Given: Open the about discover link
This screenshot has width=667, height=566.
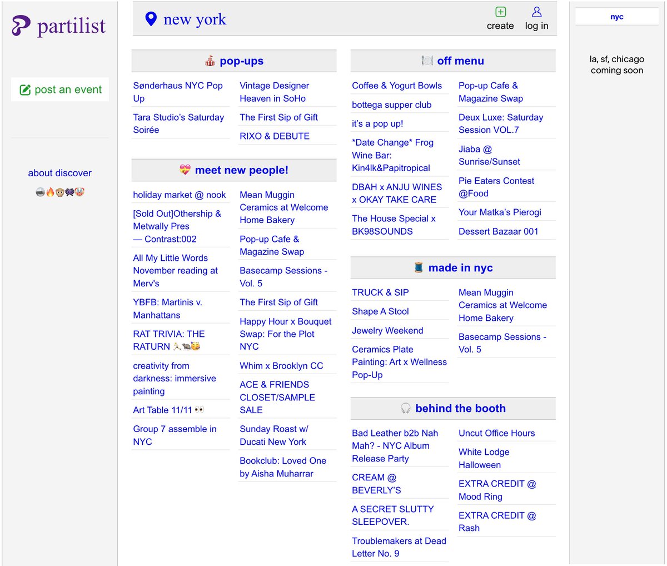Looking at the screenshot, I should [x=60, y=173].
